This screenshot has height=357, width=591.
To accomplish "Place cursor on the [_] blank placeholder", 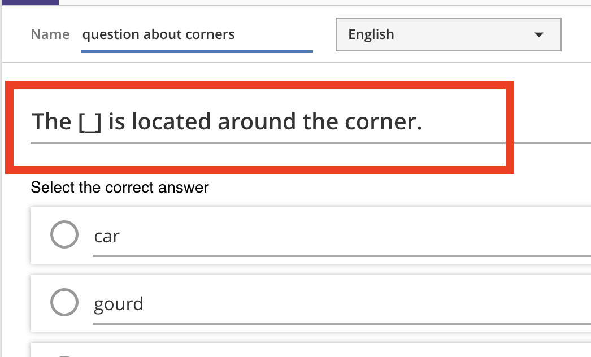I will (x=90, y=122).
